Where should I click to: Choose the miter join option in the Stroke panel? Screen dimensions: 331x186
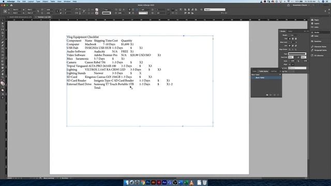(x=290, y=45)
